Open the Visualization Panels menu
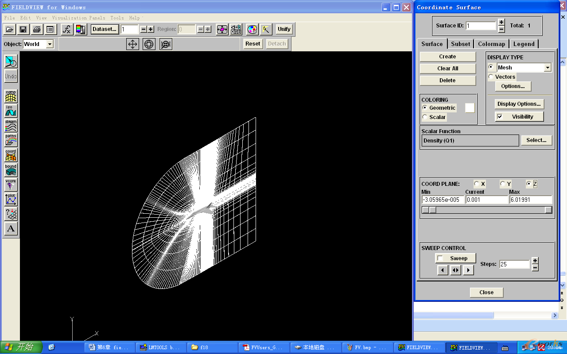Image resolution: width=567 pixels, height=354 pixels. [x=78, y=18]
